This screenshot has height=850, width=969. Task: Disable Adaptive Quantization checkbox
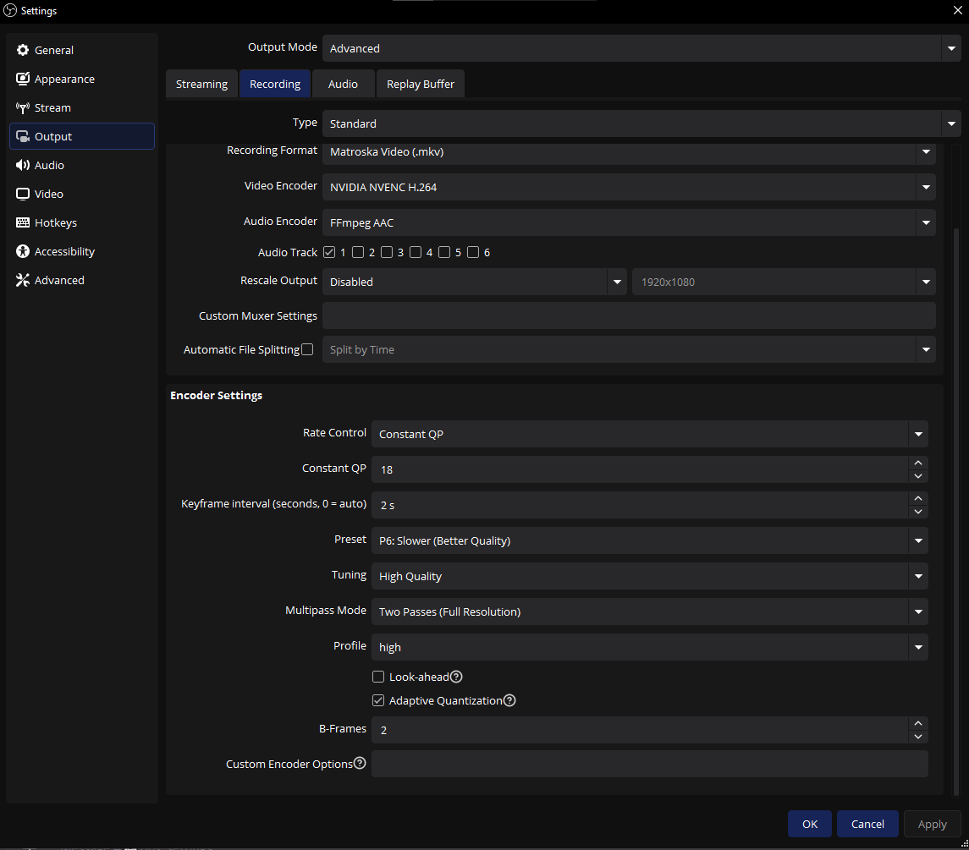point(378,700)
